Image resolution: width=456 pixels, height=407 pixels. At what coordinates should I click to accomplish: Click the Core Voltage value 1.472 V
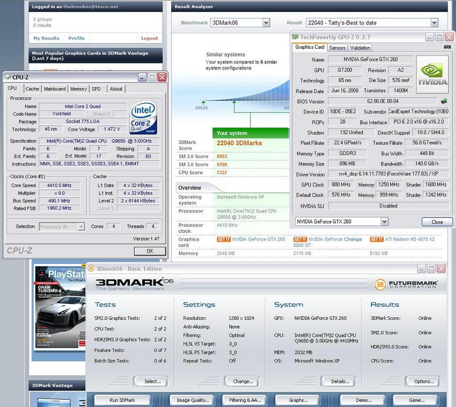112,129
